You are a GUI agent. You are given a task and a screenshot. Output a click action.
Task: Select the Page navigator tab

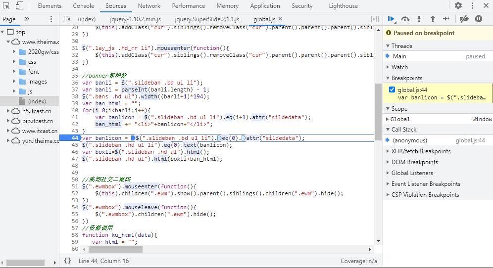coord(9,19)
